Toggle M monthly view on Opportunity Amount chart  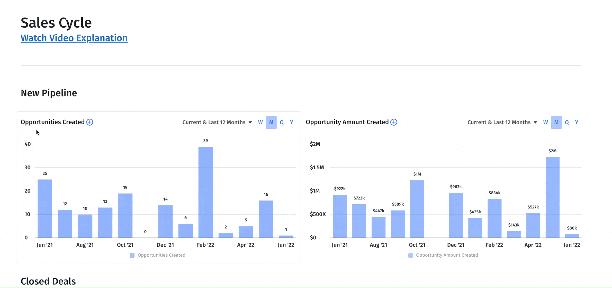(x=556, y=122)
